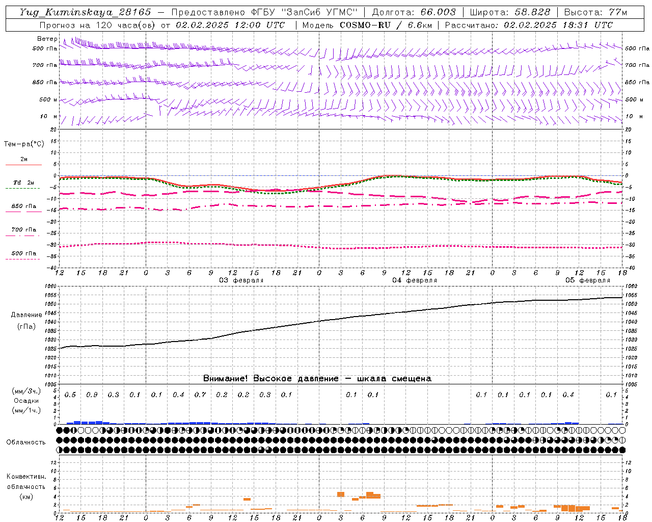The width and height of the screenshot is (652, 522).
Task: Click the Ветер wind panel label
Action: (47, 39)
